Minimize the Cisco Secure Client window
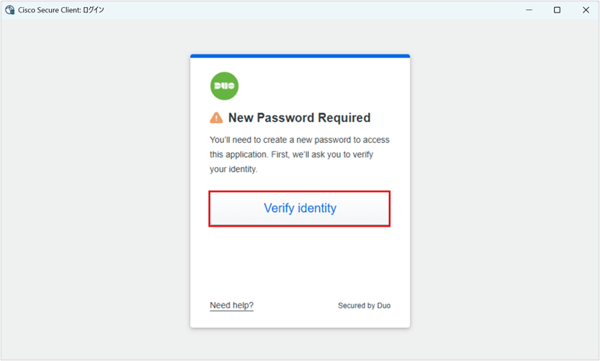The height and width of the screenshot is (361, 600). pos(528,10)
